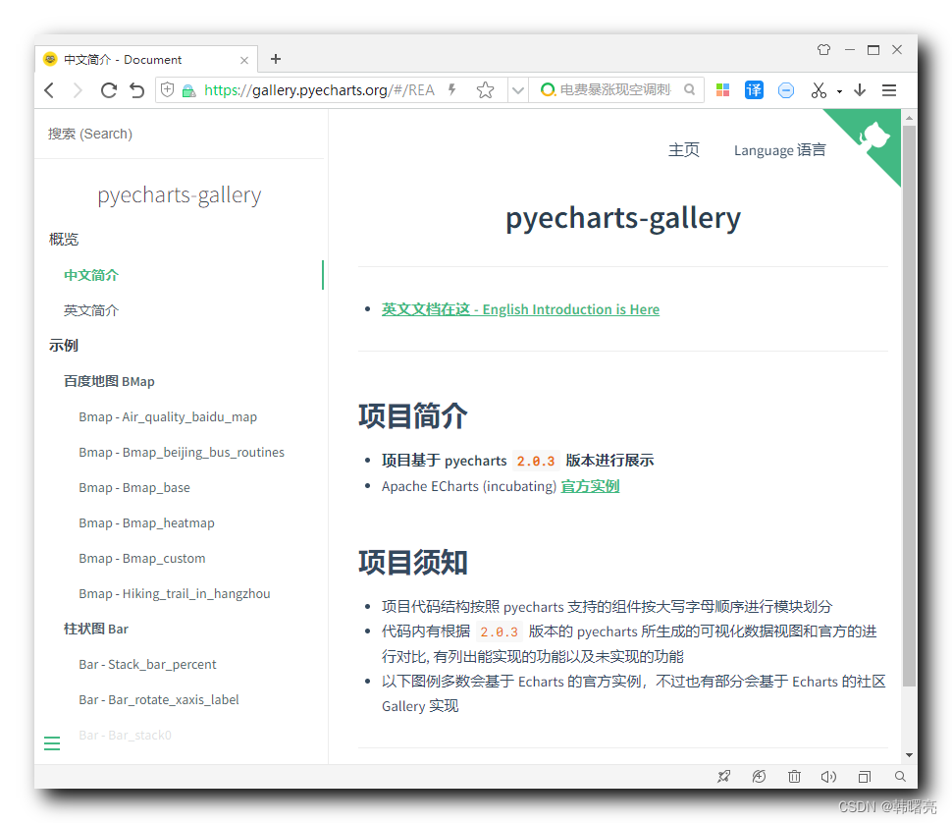Select 中文简介 in the sidebar
The image size is (952, 823).
[x=91, y=275]
